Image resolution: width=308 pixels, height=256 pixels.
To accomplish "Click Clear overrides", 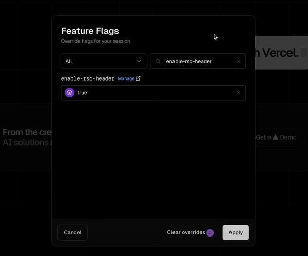I will 186,232.
